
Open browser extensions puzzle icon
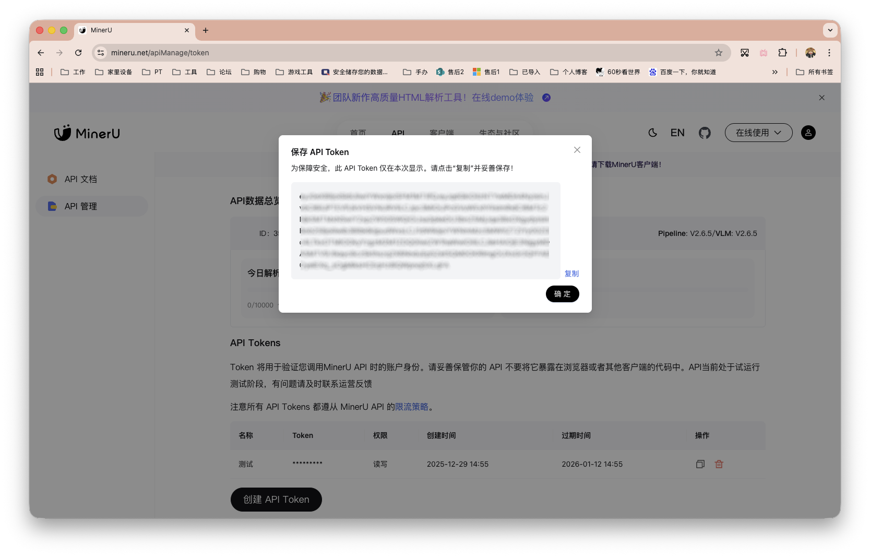point(782,53)
